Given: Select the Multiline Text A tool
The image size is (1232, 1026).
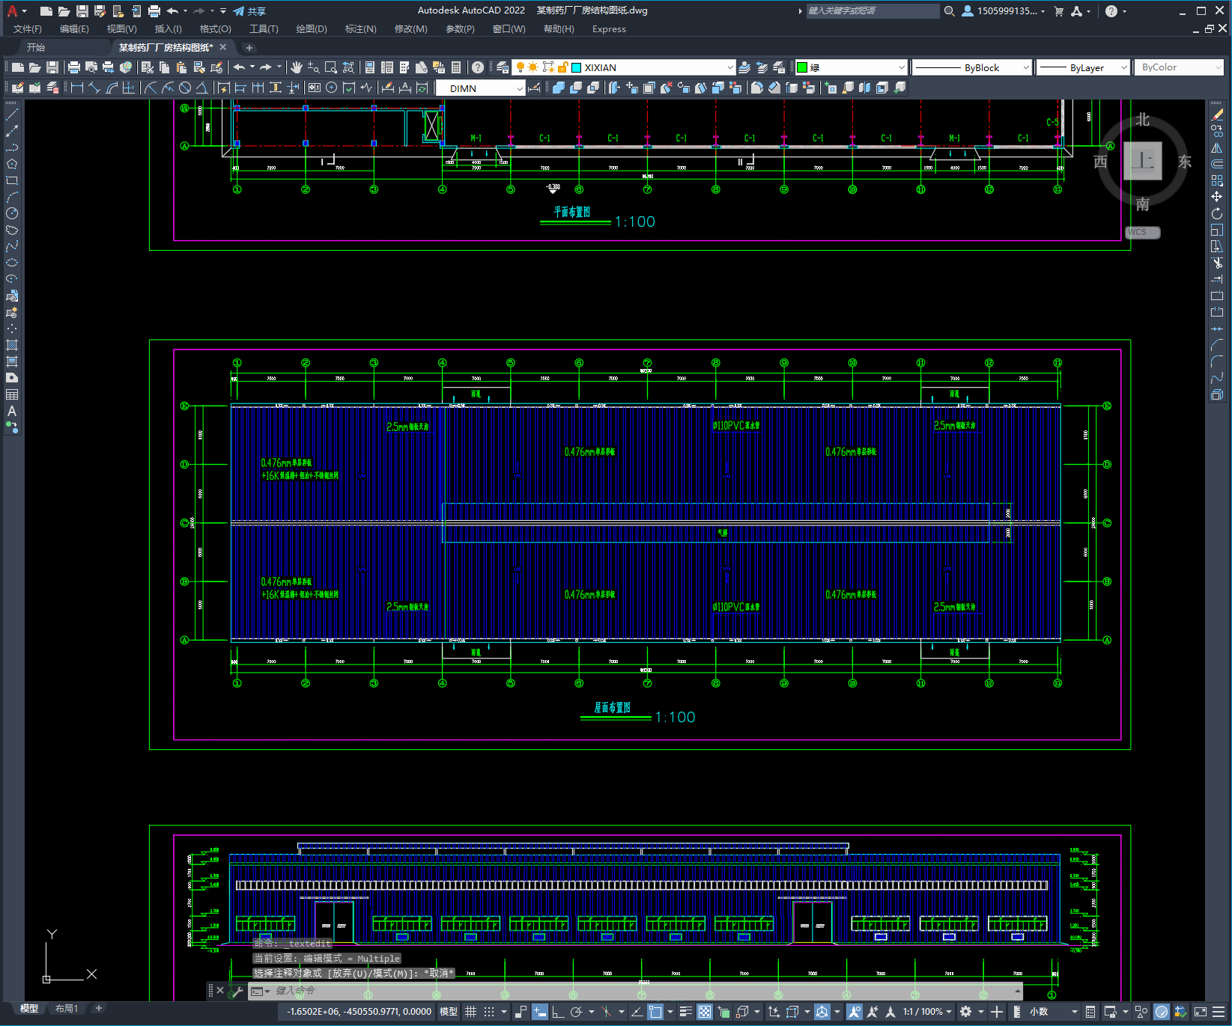Looking at the screenshot, I should [x=12, y=411].
